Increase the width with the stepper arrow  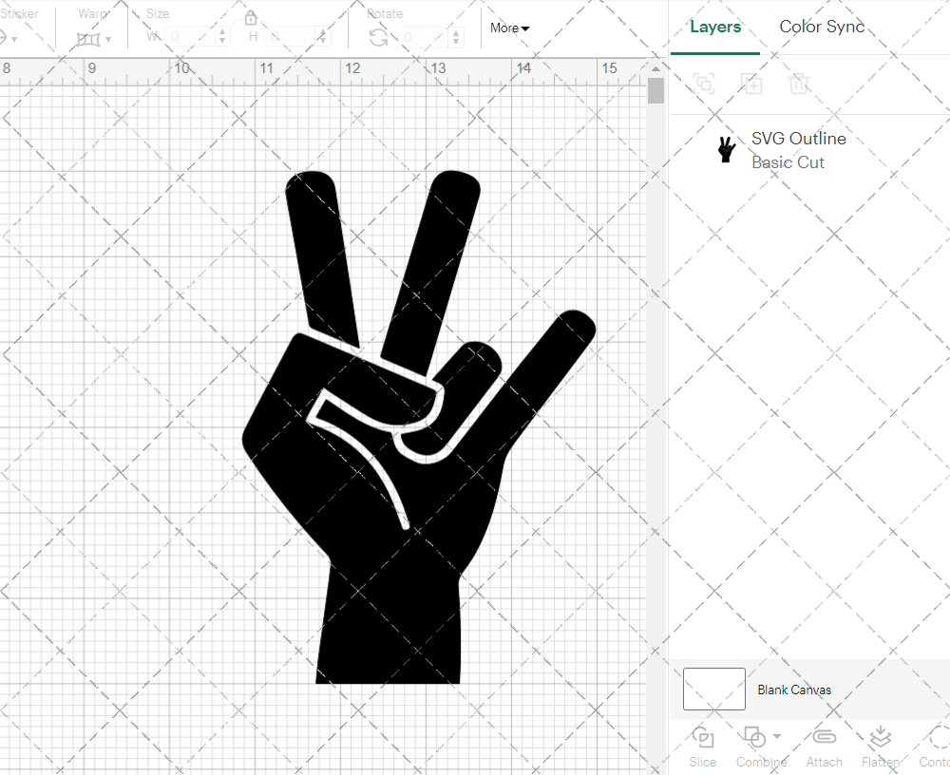pyautogui.click(x=222, y=29)
